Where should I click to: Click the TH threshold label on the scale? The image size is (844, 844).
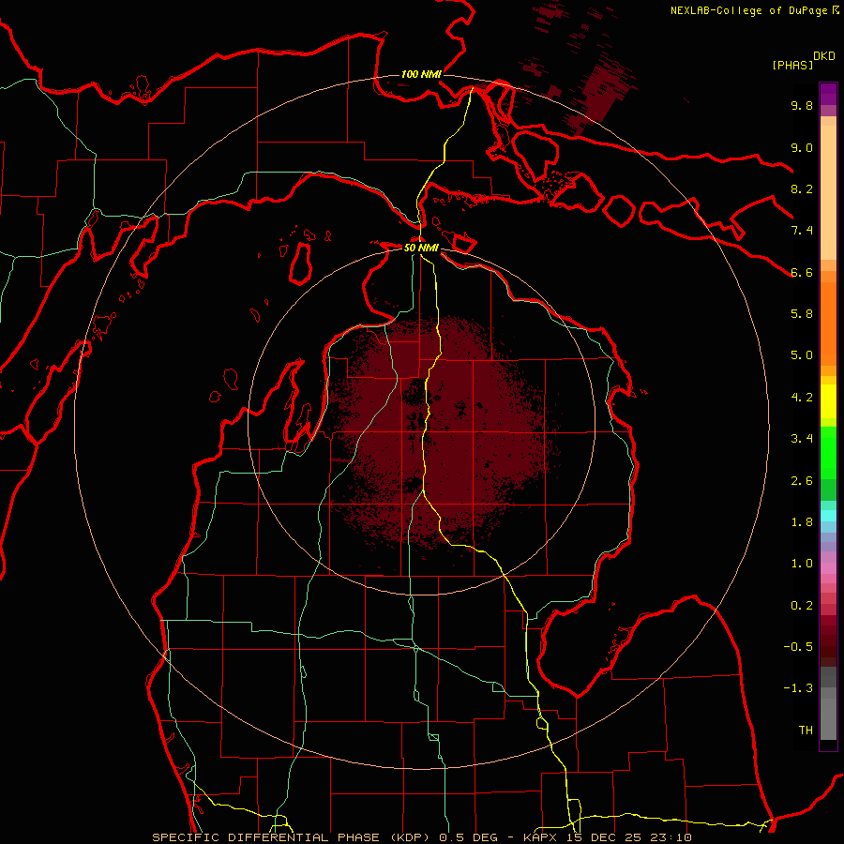click(x=806, y=730)
